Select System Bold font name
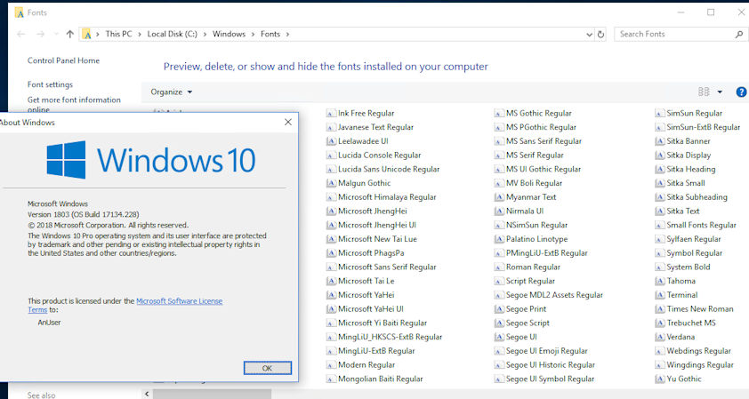The width and height of the screenshot is (749, 399). point(689,267)
